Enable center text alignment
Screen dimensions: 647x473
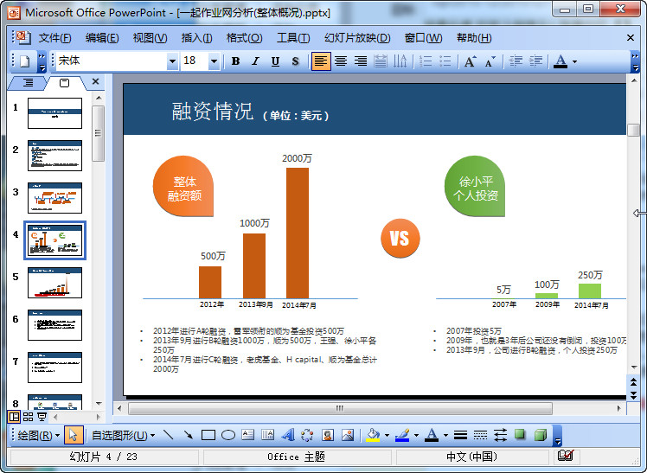tap(341, 61)
